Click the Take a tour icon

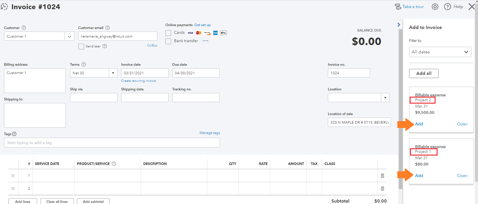tap(398, 7)
